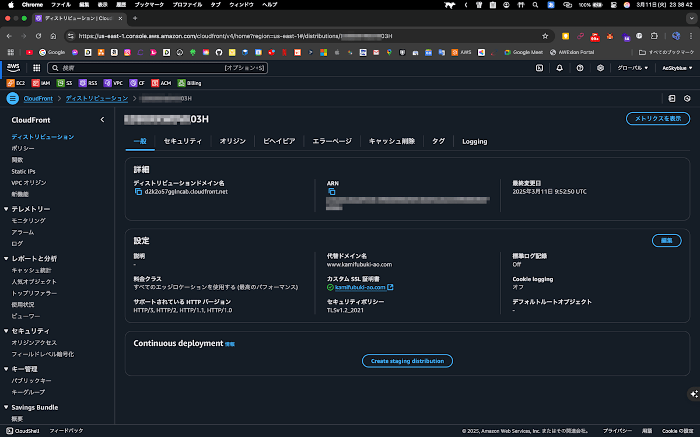Collapse the Savings Bundle section
This screenshot has height=437, width=700.
(x=6, y=407)
